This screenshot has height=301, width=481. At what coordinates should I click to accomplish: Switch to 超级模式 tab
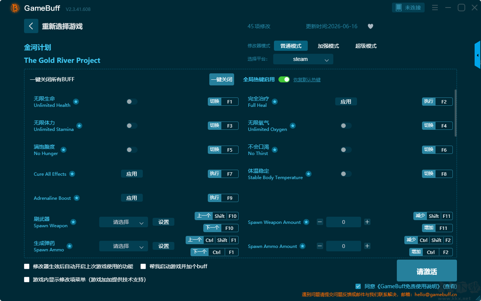click(x=366, y=46)
